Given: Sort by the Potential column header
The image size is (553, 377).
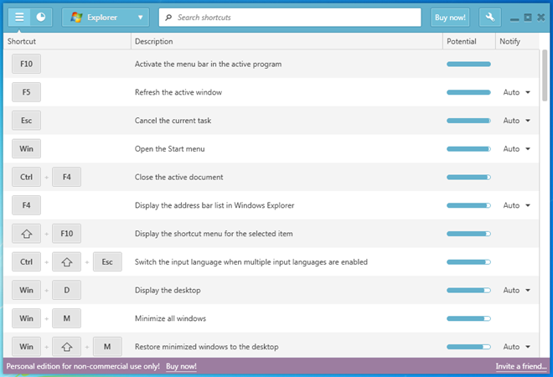Looking at the screenshot, I should click(462, 41).
